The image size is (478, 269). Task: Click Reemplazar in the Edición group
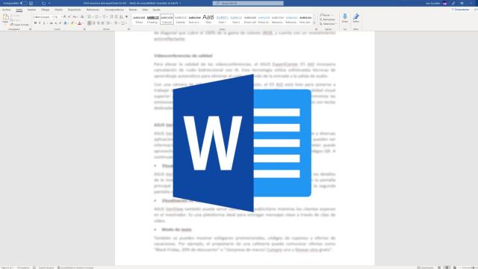tap(328, 19)
